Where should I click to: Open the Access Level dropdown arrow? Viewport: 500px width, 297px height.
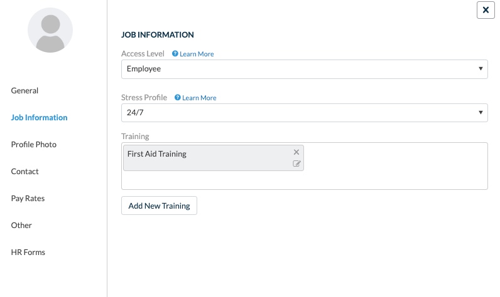[481, 69]
